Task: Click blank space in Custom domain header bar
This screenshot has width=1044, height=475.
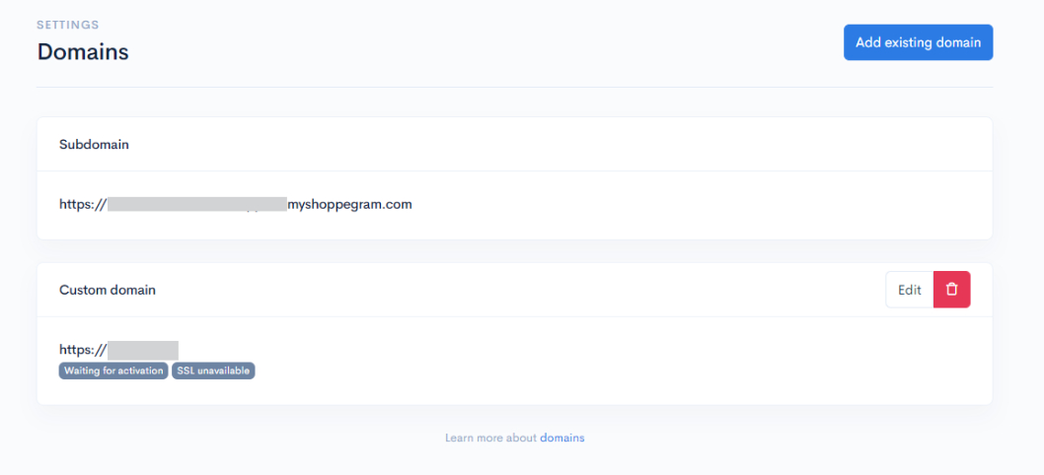Action: point(519,290)
